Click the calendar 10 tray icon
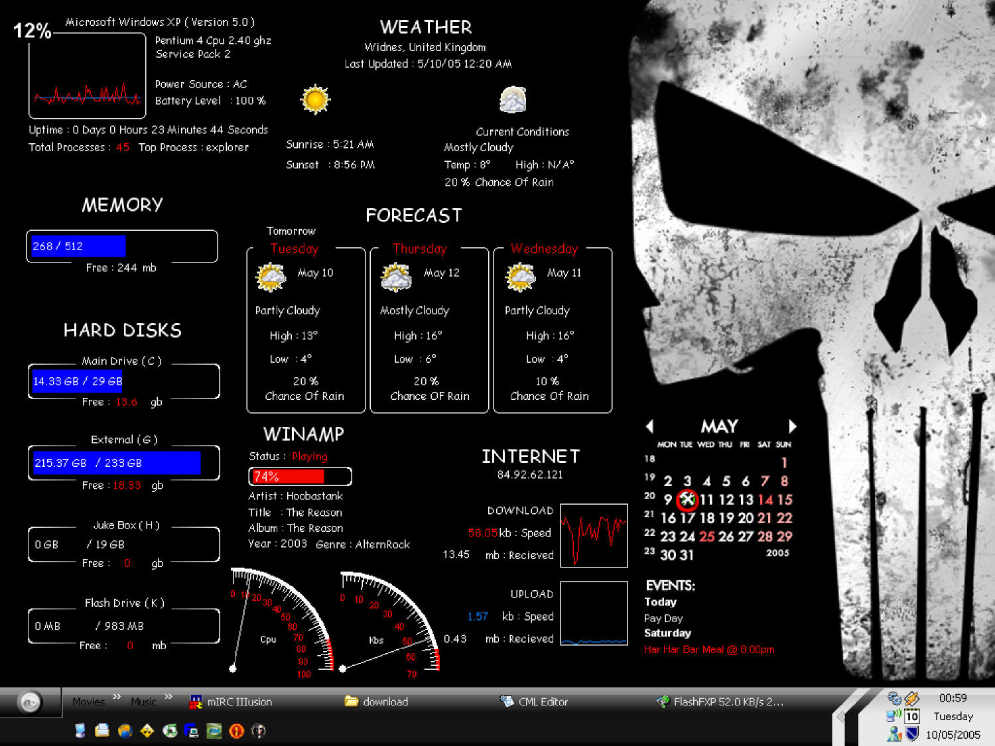This screenshot has height=746, width=995. [x=912, y=716]
